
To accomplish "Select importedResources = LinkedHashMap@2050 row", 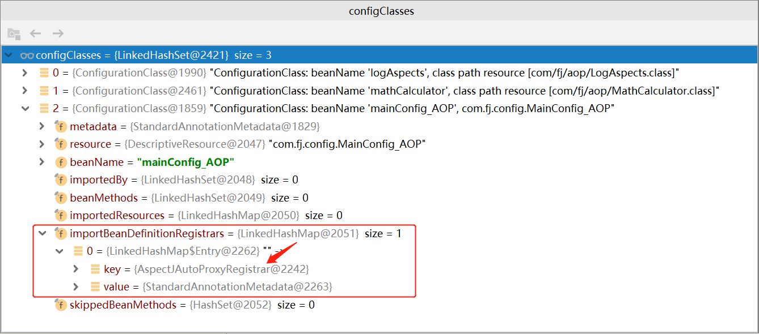I will point(206,215).
